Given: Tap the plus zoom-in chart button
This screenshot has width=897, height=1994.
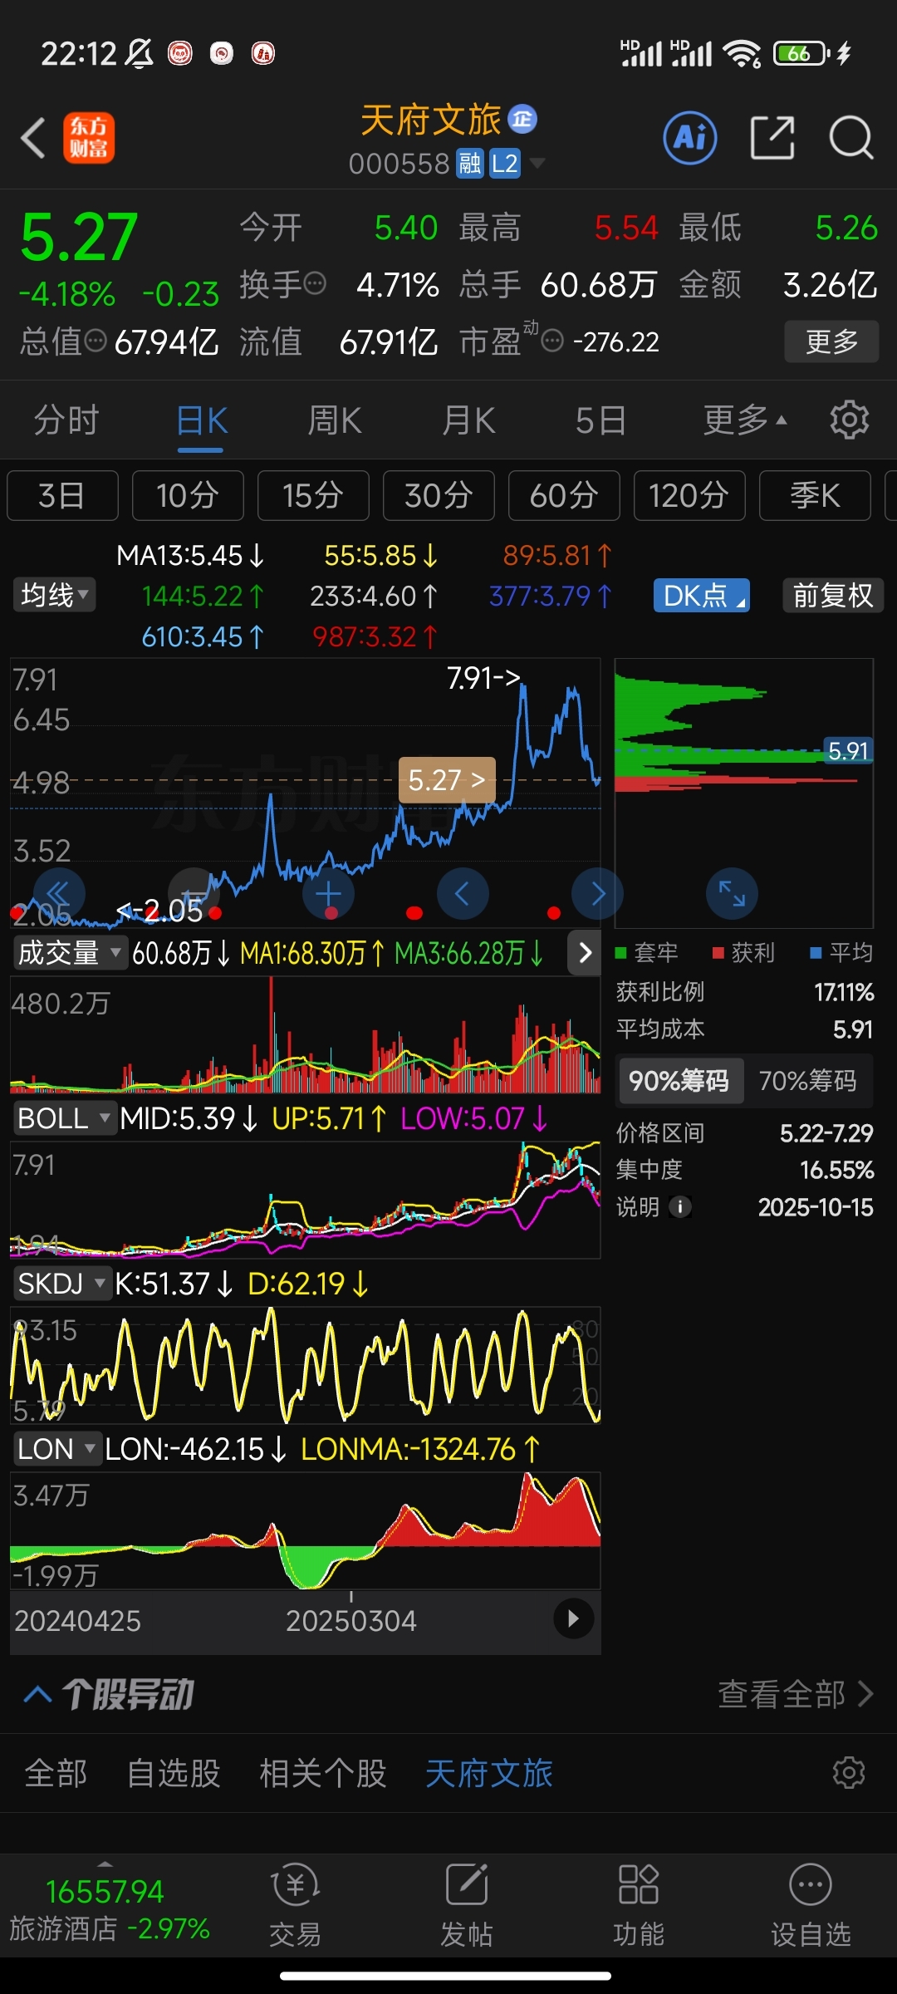Looking at the screenshot, I should click(x=329, y=894).
